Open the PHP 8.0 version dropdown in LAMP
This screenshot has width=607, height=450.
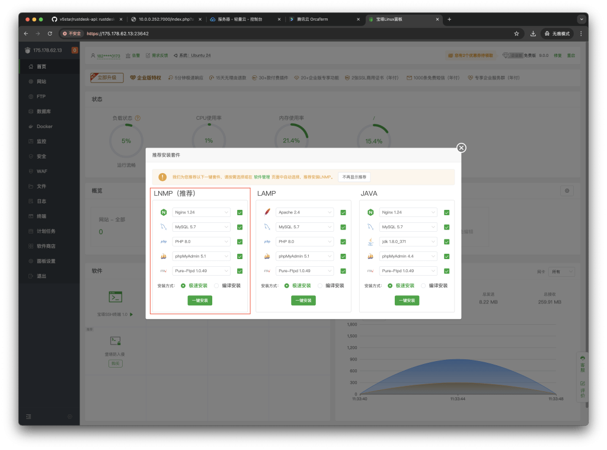point(304,242)
